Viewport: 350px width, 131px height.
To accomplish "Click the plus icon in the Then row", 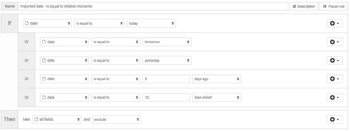I will point(332,119).
